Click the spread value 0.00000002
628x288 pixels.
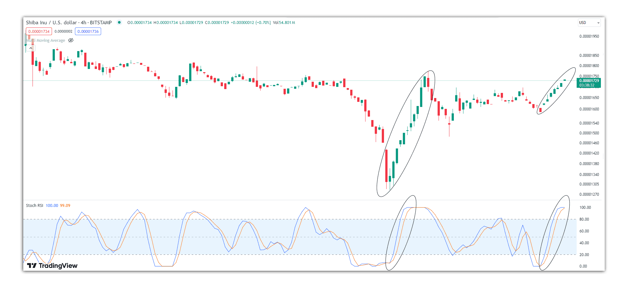[63, 31]
